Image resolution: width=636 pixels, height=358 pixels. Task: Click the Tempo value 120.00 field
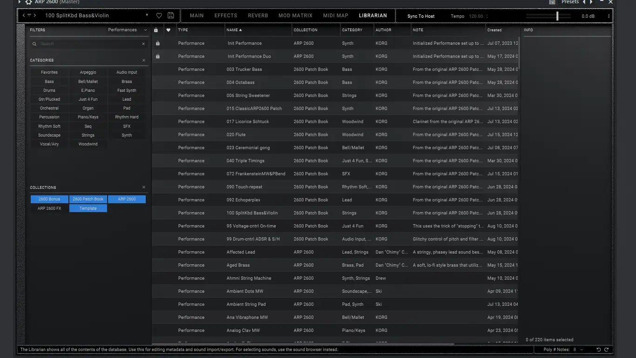click(476, 16)
